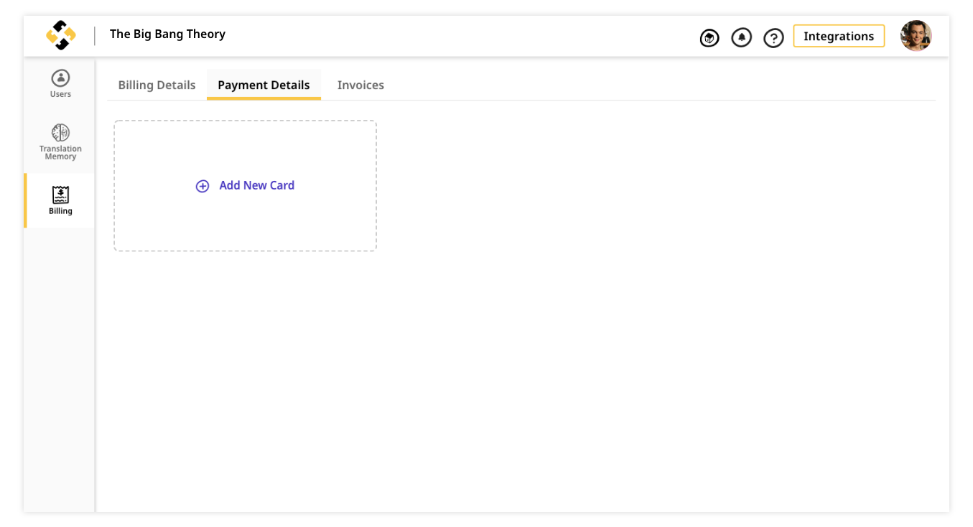Select the Payment Details tab
The image size is (973, 527).
pyautogui.click(x=264, y=85)
